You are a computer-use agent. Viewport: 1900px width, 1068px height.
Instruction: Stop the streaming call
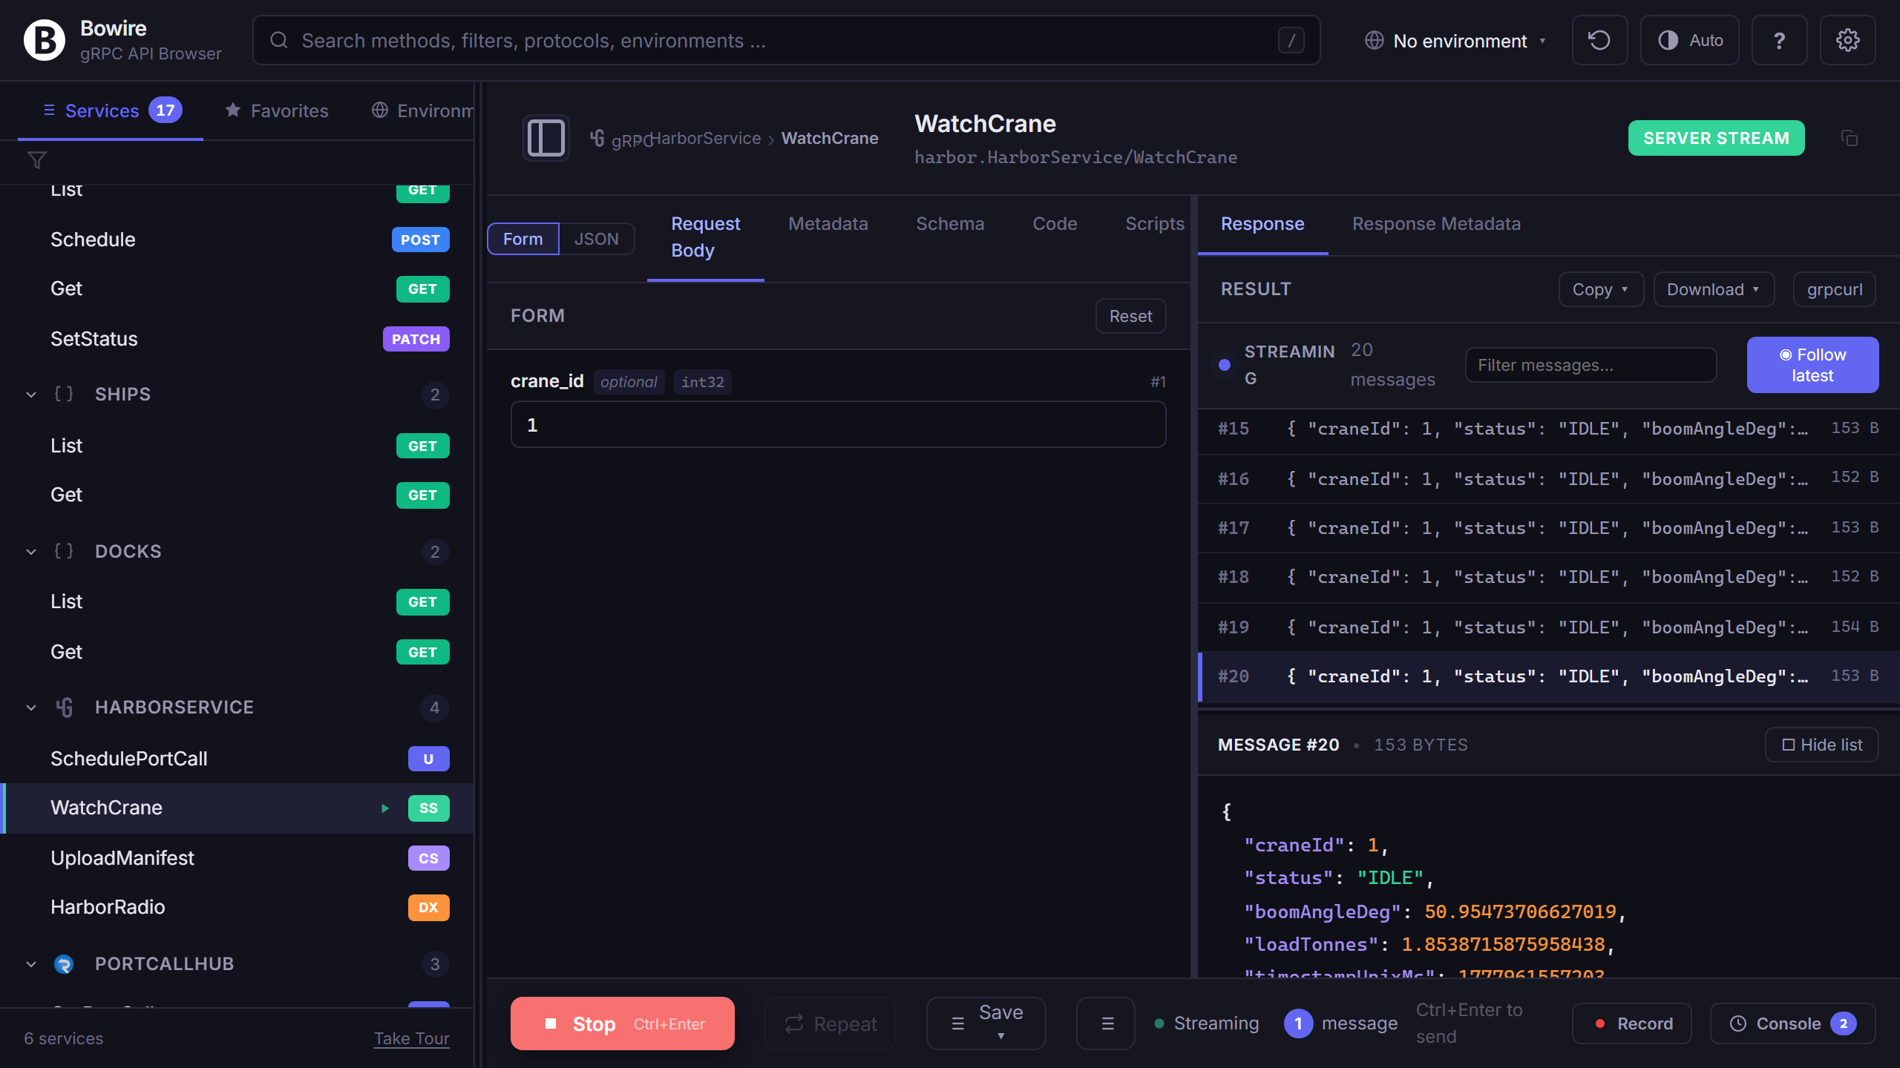[x=622, y=1023]
